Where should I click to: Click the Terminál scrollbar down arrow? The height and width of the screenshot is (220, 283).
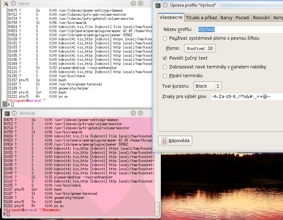pyautogui.click(x=157, y=214)
